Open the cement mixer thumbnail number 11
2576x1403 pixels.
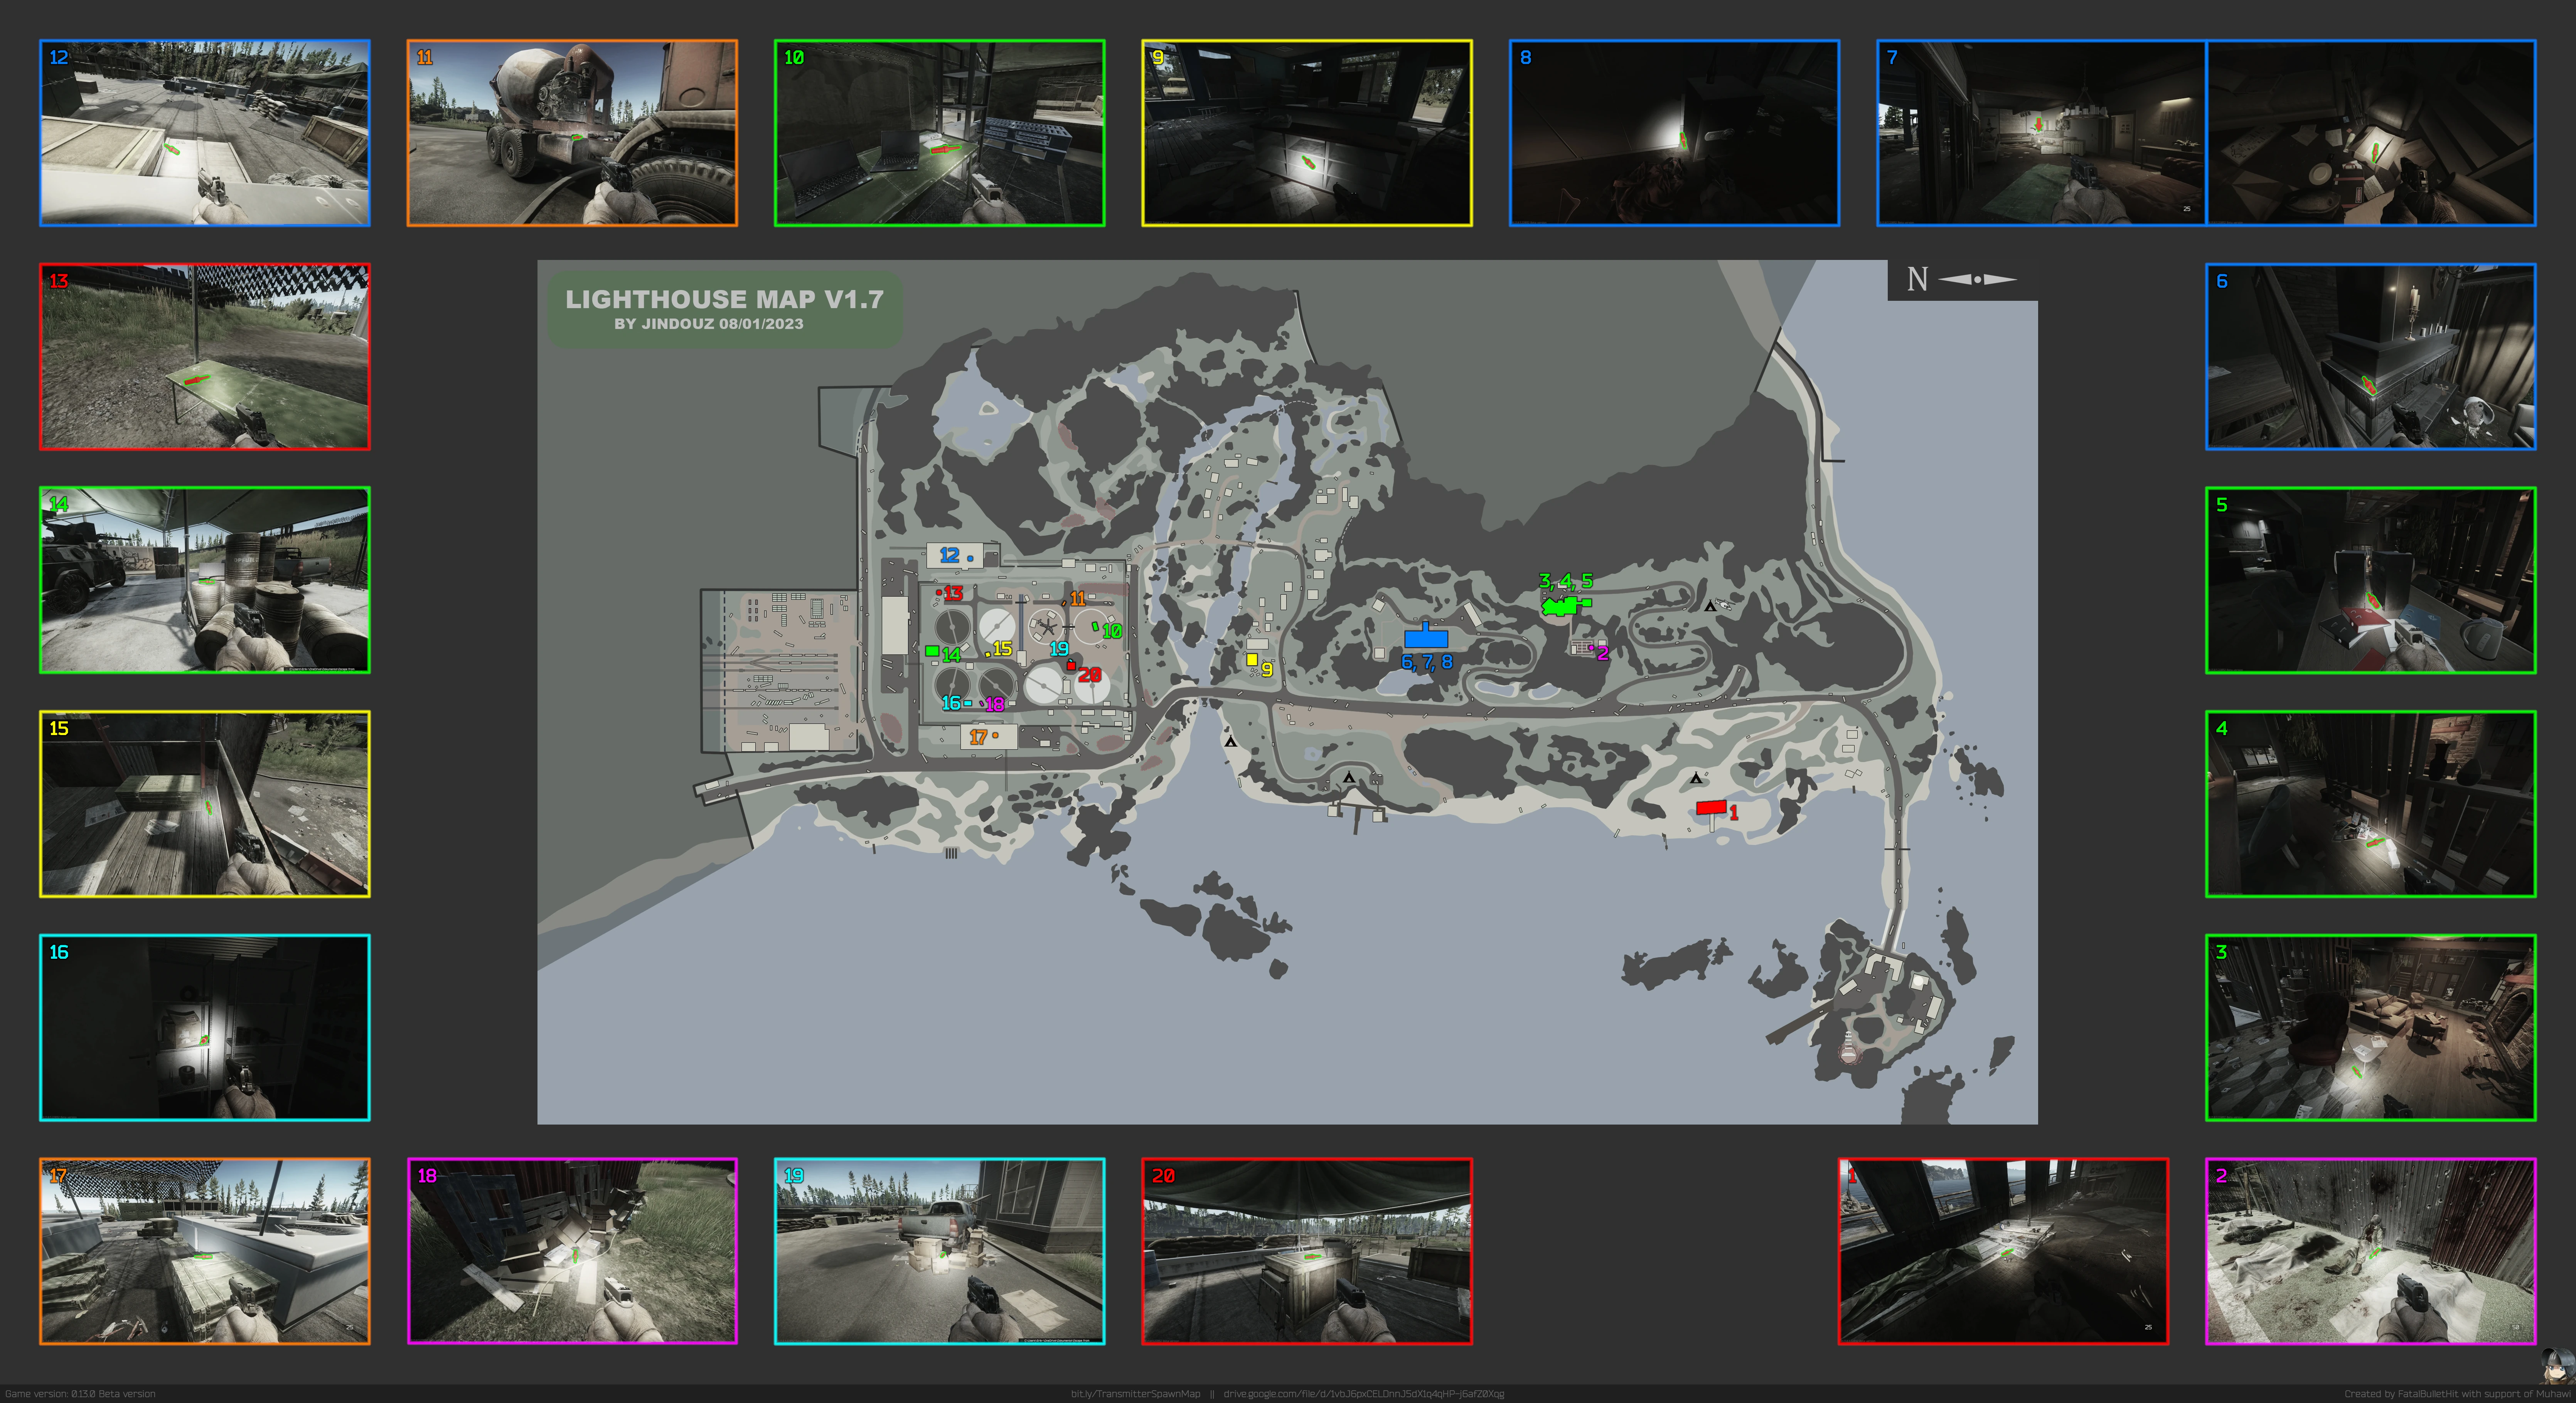pyautogui.click(x=572, y=133)
